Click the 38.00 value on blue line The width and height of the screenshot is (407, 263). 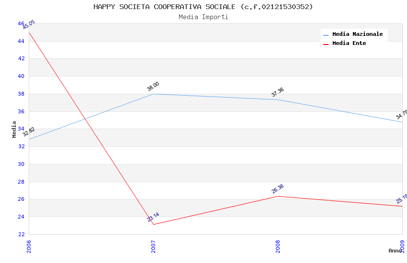[153, 87]
